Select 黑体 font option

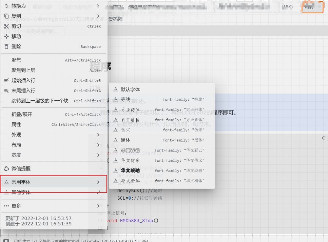[161, 140]
